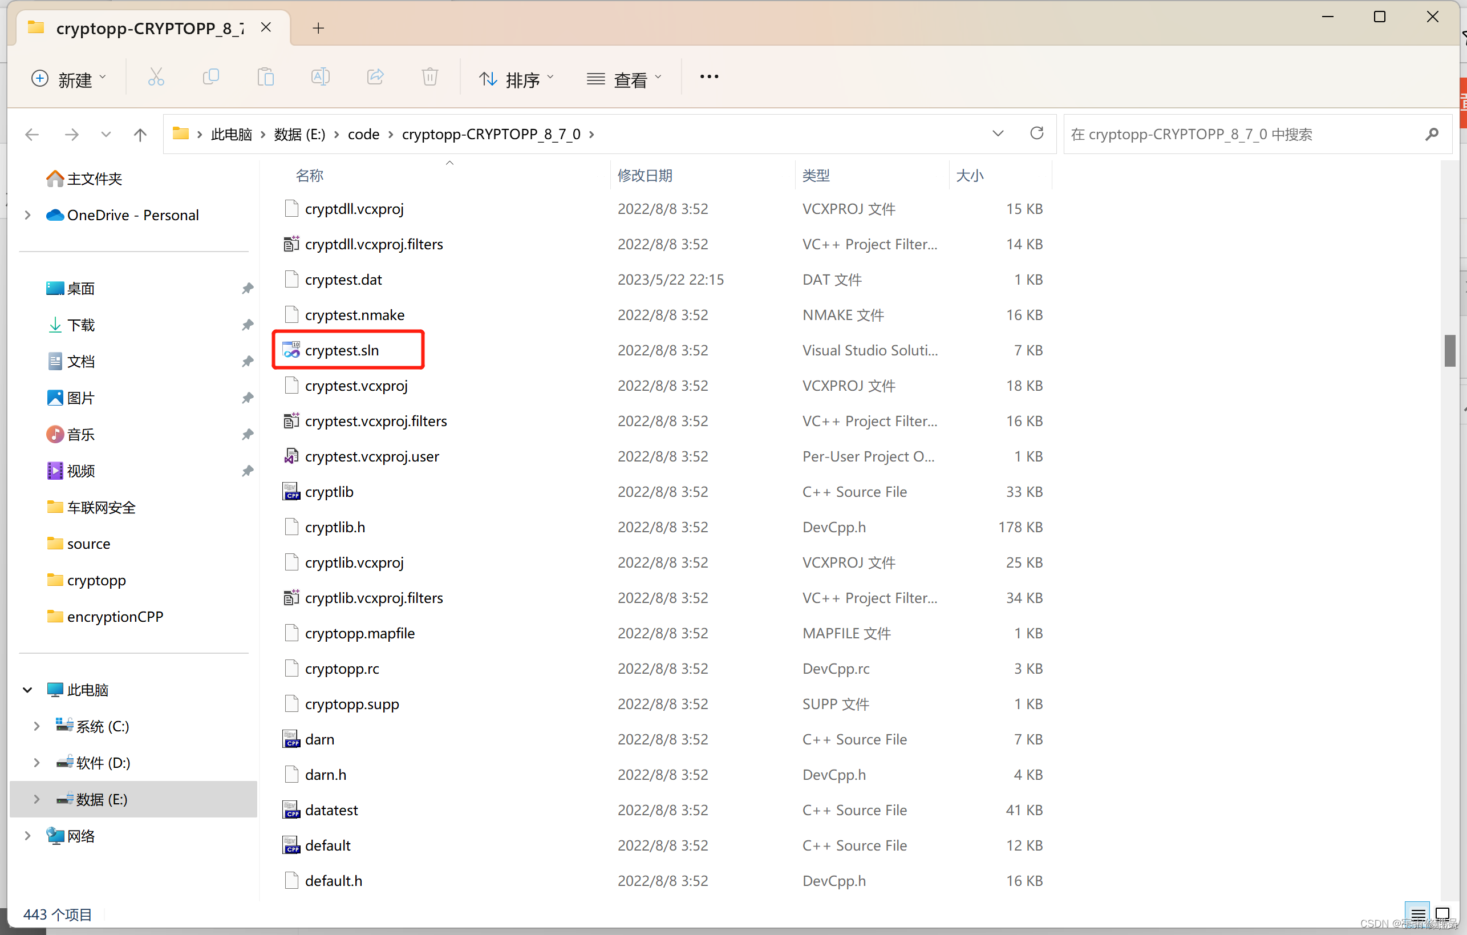
Task: Expand the OneDrive - Personal tree node
Action: 27,215
